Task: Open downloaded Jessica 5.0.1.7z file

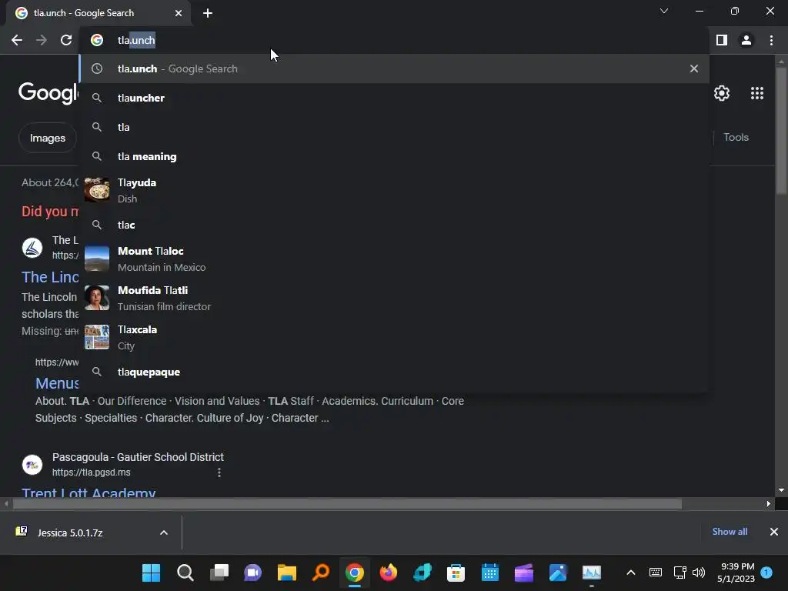Action: coord(70,533)
